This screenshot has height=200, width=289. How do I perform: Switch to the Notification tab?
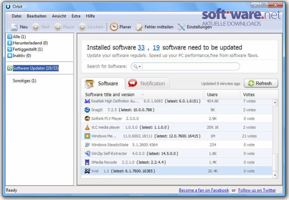147,83
